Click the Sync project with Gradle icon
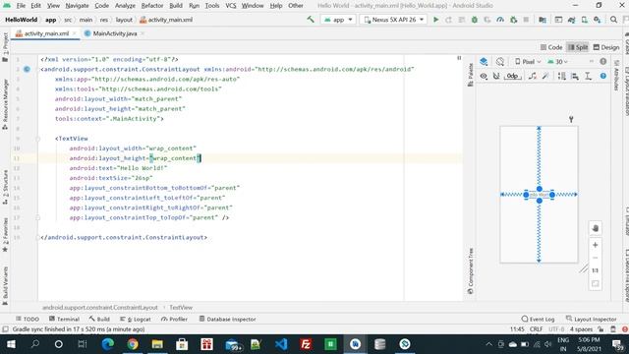 point(571,20)
